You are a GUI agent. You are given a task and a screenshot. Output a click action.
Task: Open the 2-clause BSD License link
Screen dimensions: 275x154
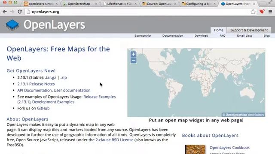pos(114,140)
